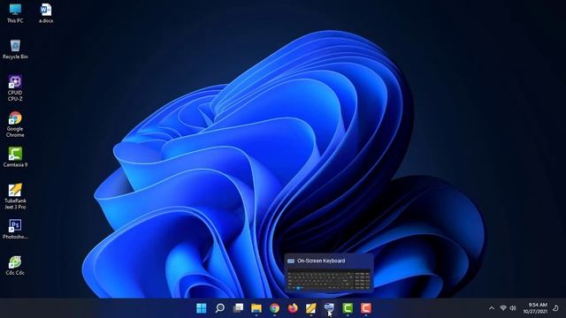Open TubeRank Jeet taskbar icon
The width and height of the screenshot is (566, 318).
click(x=310, y=308)
